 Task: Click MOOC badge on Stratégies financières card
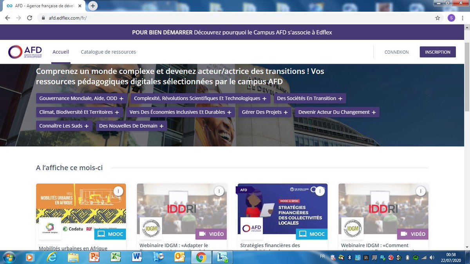click(x=311, y=234)
